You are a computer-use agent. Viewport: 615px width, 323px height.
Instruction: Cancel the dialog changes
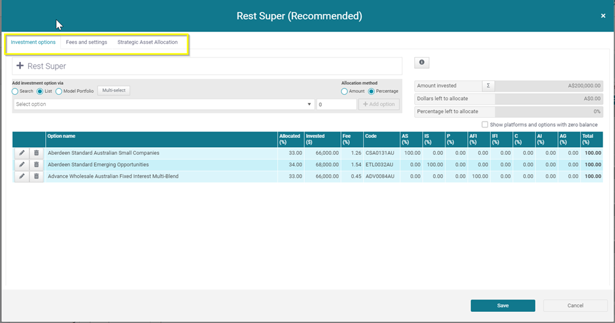[x=575, y=306]
